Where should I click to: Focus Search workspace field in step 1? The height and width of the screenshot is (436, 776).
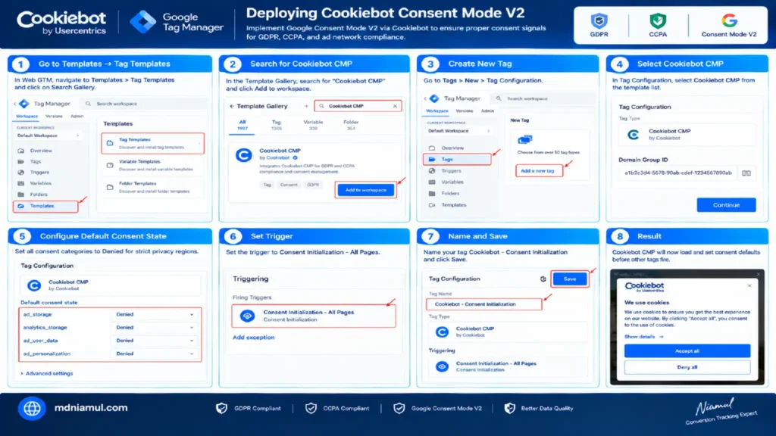(143, 104)
